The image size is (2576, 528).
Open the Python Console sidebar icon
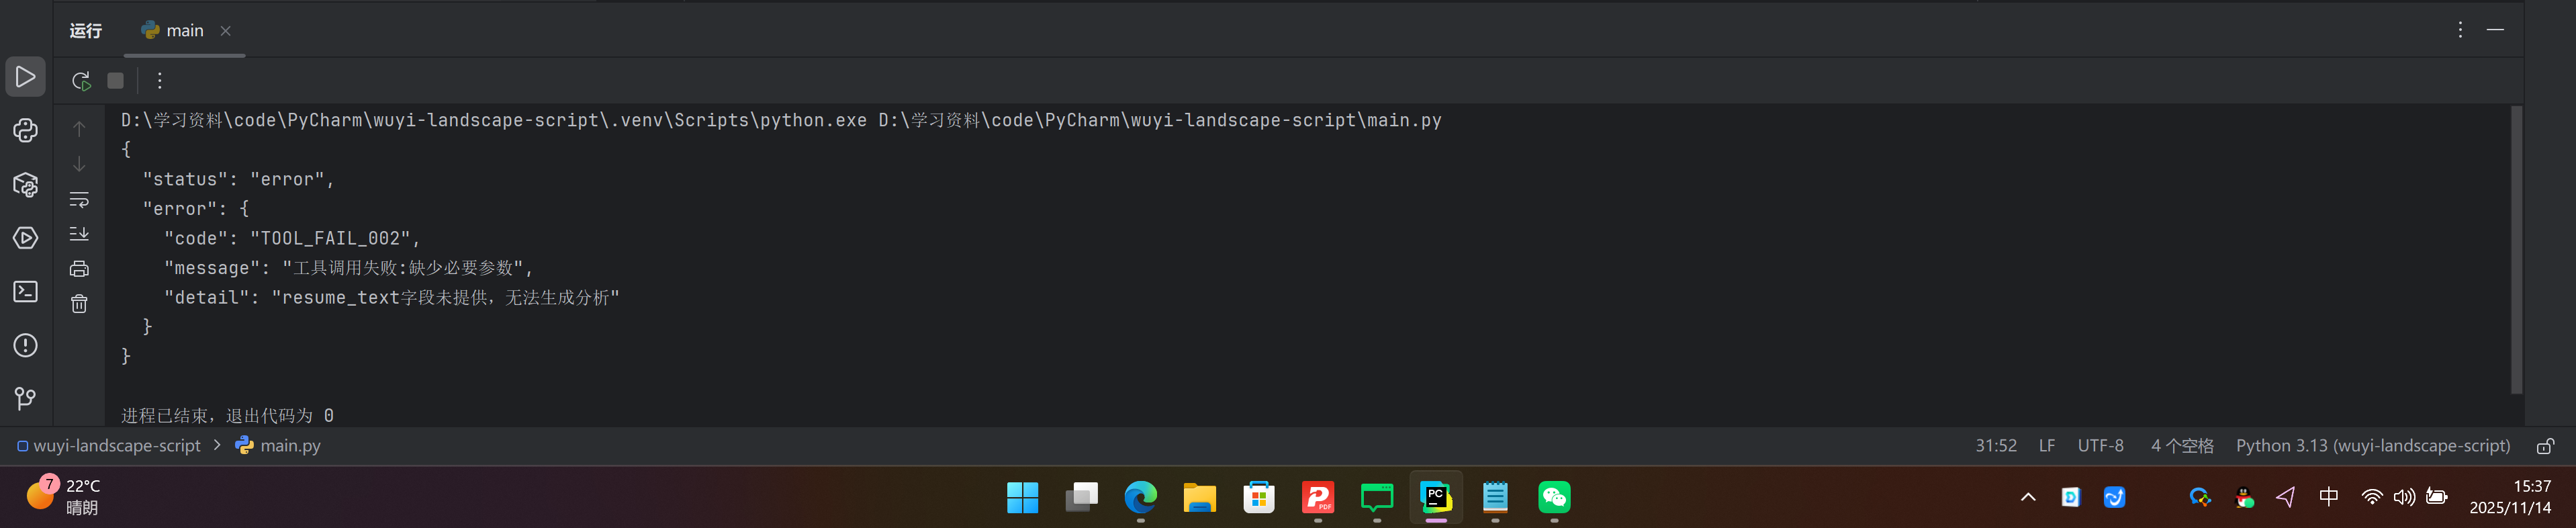point(25,131)
